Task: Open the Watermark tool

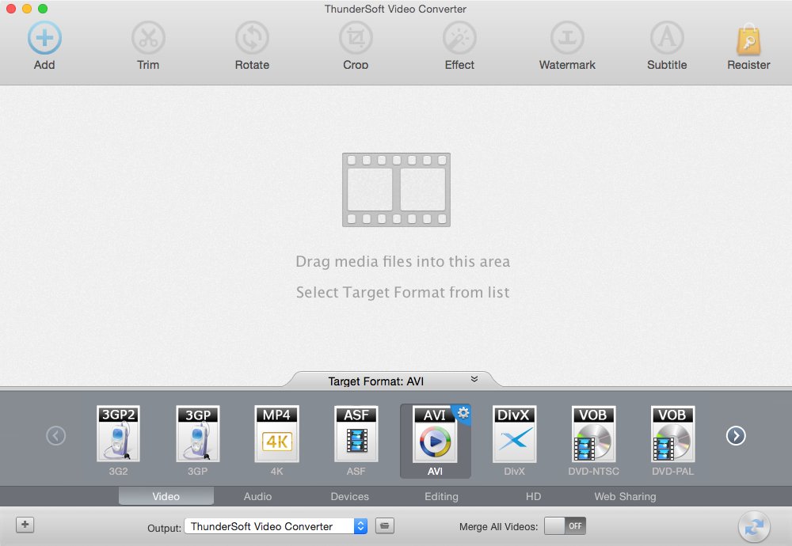Action: tap(567, 38)
